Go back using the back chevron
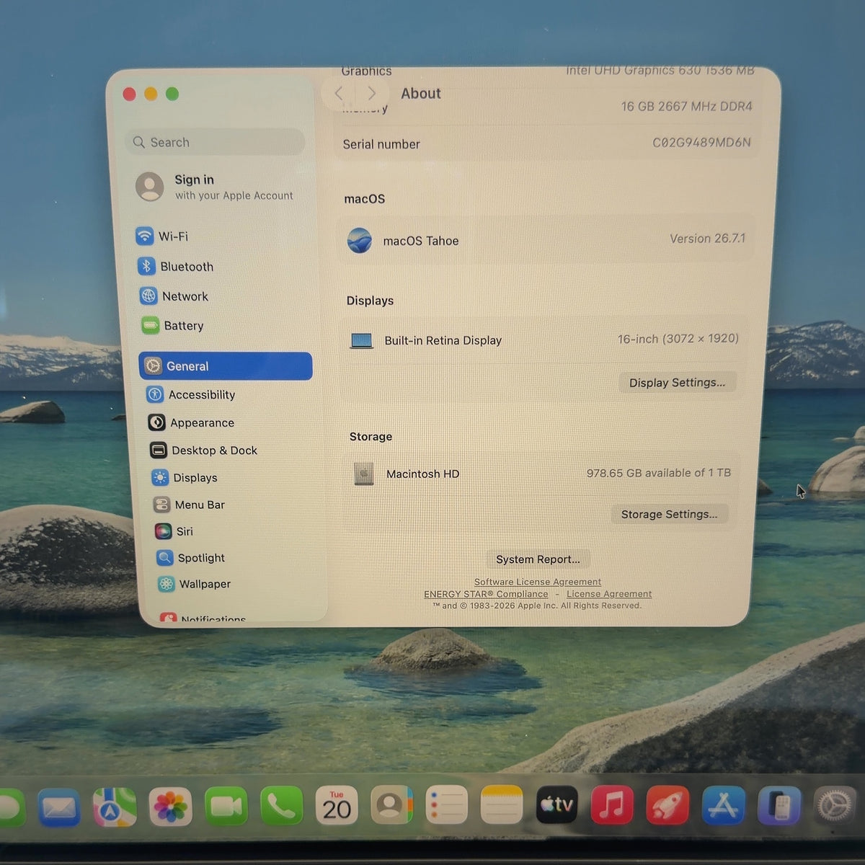 point(339,93)
